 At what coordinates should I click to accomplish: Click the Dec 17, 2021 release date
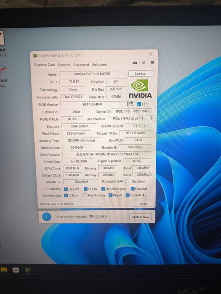[x=72, y=97]
